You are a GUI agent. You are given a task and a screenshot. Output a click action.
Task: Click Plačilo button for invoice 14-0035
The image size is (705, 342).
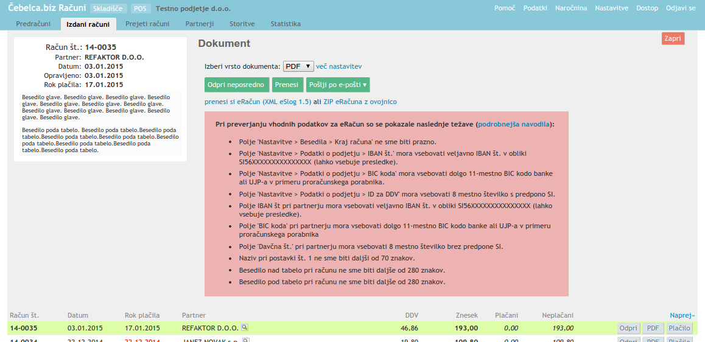click(x=679, y=328)
